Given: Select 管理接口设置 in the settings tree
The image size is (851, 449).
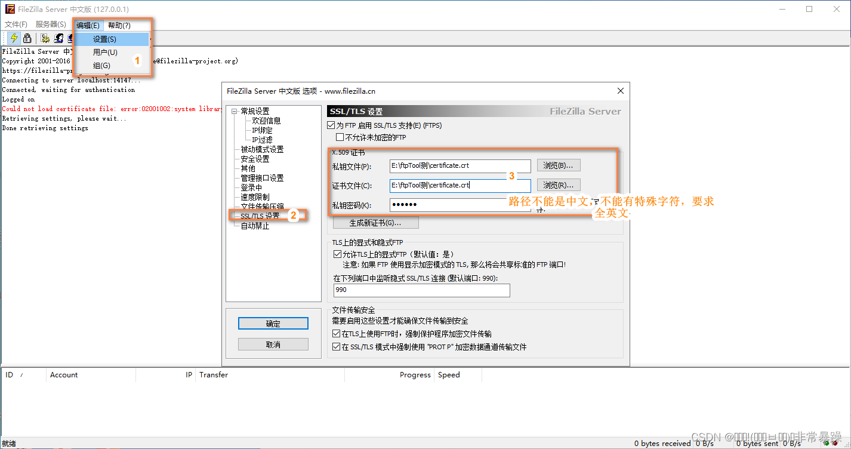Looking at the screenshot, I should pyautogui.click(x=262, y=178).
